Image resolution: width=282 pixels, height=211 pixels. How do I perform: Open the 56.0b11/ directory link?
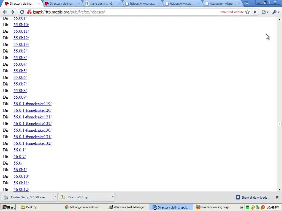(21, 183)
